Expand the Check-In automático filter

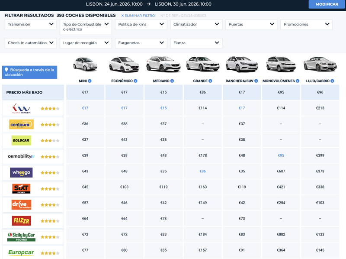pyautogui.click(x=31, y=43)
